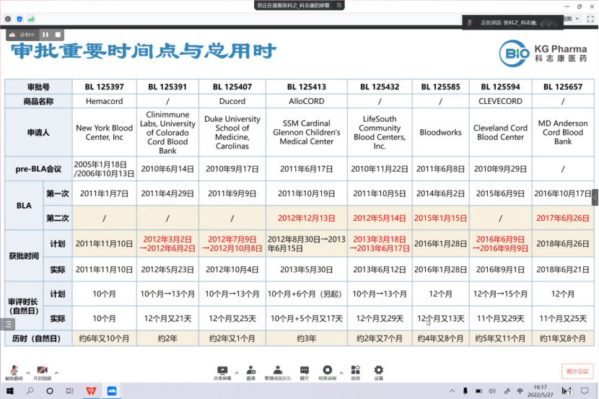Open the side list panel icon at left edge
Image resolution: width=599 pixels, height=399 pixels.
click(8, 325)
